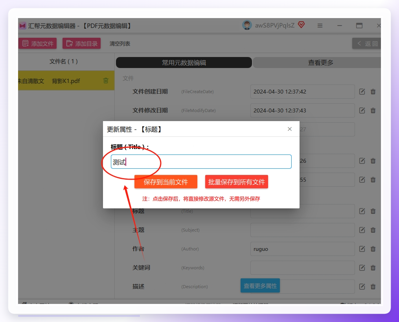Delete the 文件创建日期 property
The height and width of the screenshot is (322, 399).
[373, 92]
